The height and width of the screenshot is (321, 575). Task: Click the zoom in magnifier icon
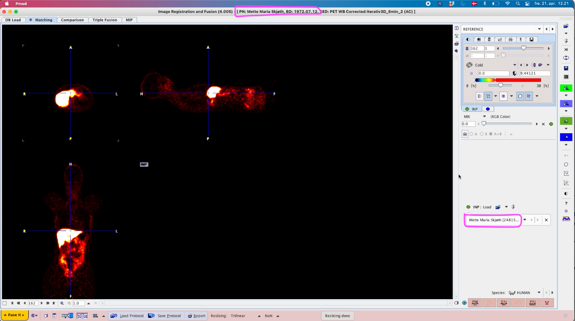click(x=62, y=303)
